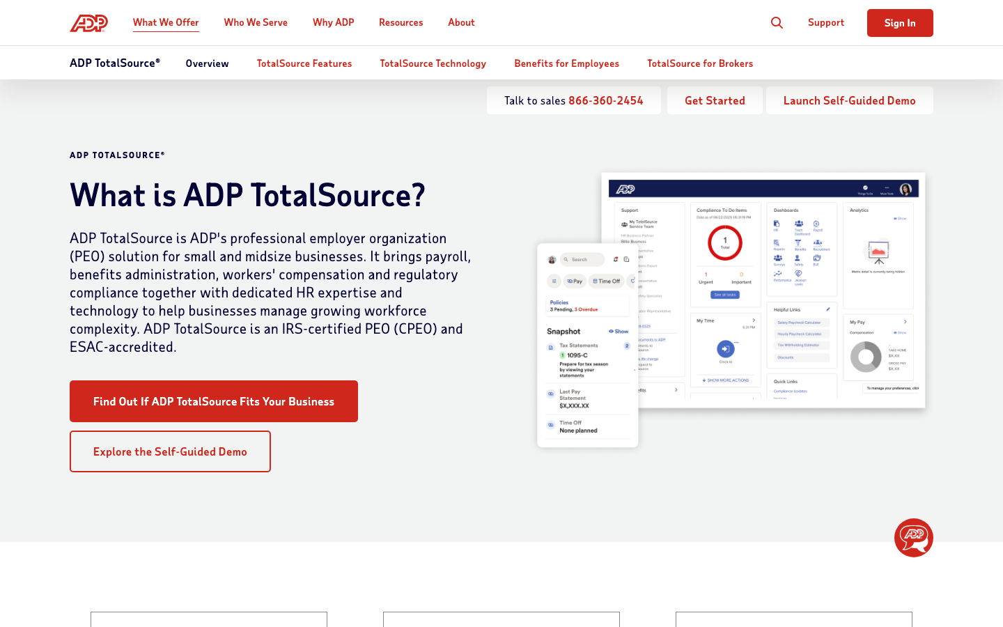Click the Support link

(x=826, y=22)
